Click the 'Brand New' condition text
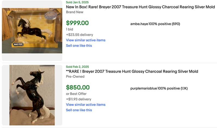The height and width of the screenshot is (128, 217). coord(75,12)
